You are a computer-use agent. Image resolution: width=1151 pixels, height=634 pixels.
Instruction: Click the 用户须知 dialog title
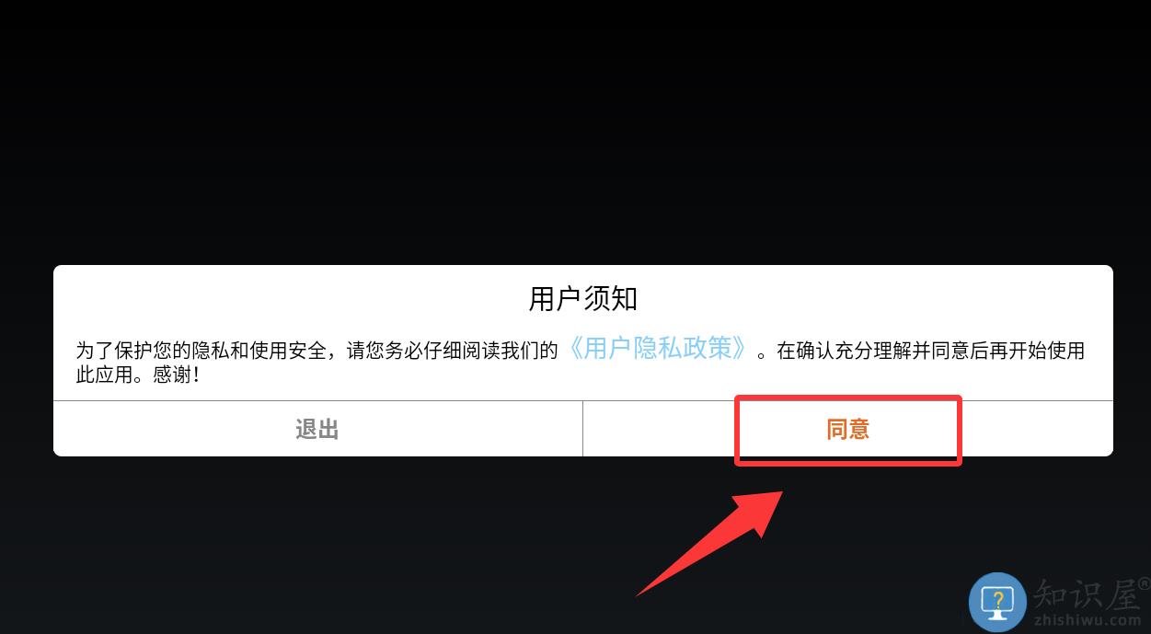(x=583, y=299)
